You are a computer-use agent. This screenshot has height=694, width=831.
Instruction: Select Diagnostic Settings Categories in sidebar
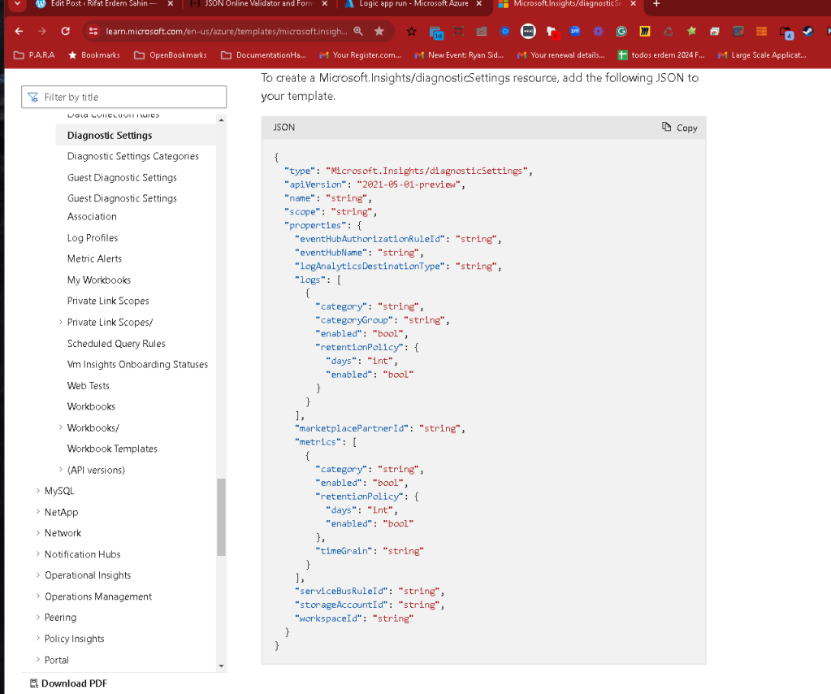133,156
